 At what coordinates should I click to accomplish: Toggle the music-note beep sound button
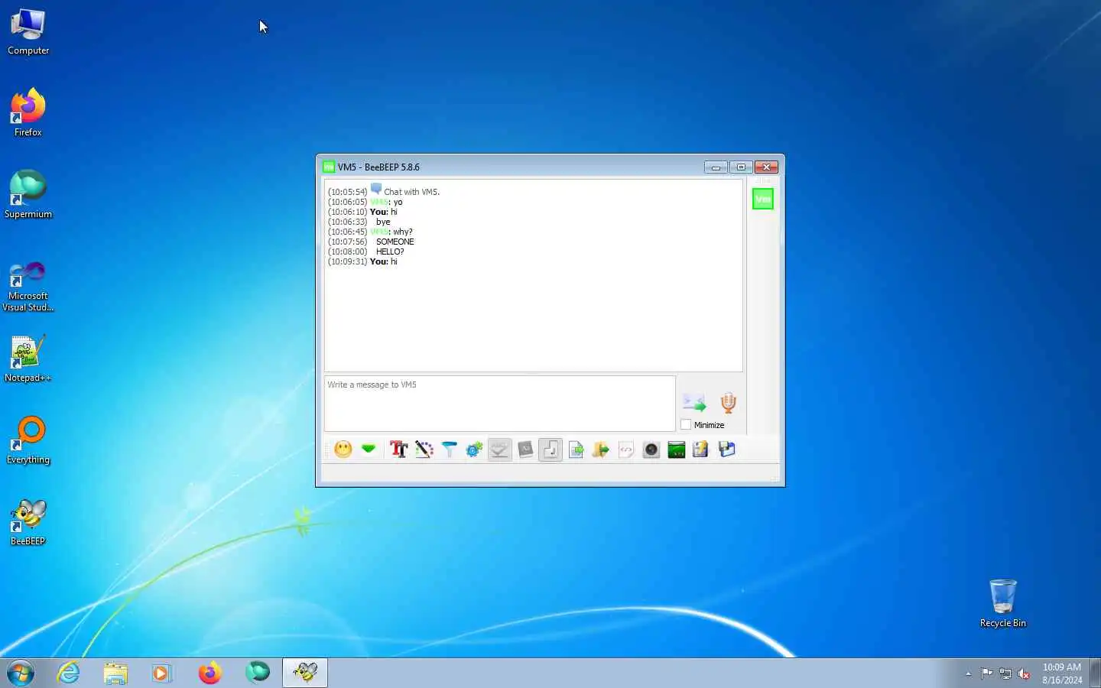click(550, 449)
